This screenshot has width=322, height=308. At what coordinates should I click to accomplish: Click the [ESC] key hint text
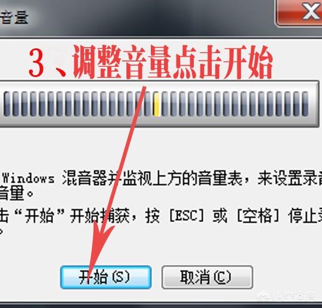click(187, 215)
